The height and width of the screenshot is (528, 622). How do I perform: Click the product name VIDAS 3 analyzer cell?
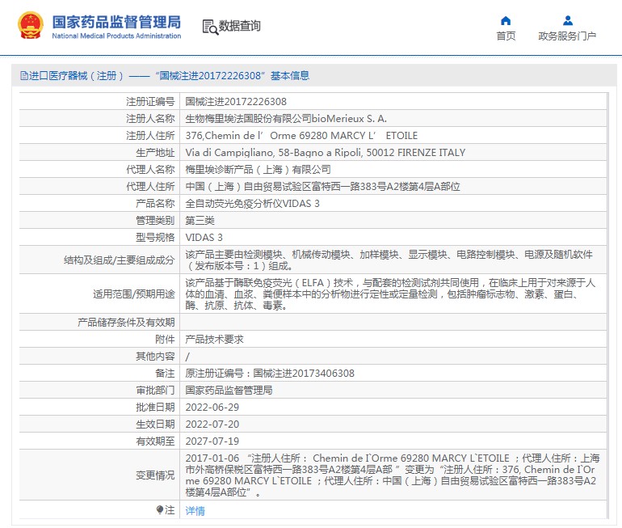(252, 203)
